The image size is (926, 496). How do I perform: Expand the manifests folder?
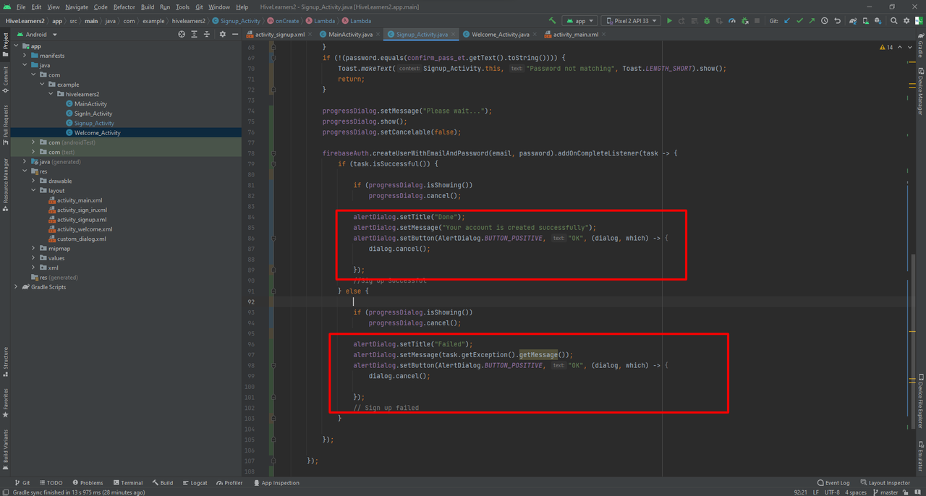[x=25, y=56]
